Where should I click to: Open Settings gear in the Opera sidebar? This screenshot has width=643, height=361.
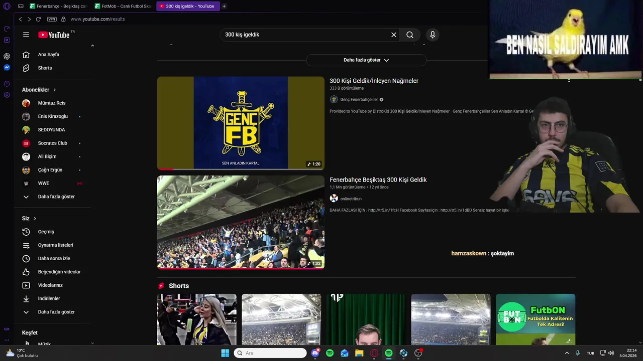click(7, 95)
